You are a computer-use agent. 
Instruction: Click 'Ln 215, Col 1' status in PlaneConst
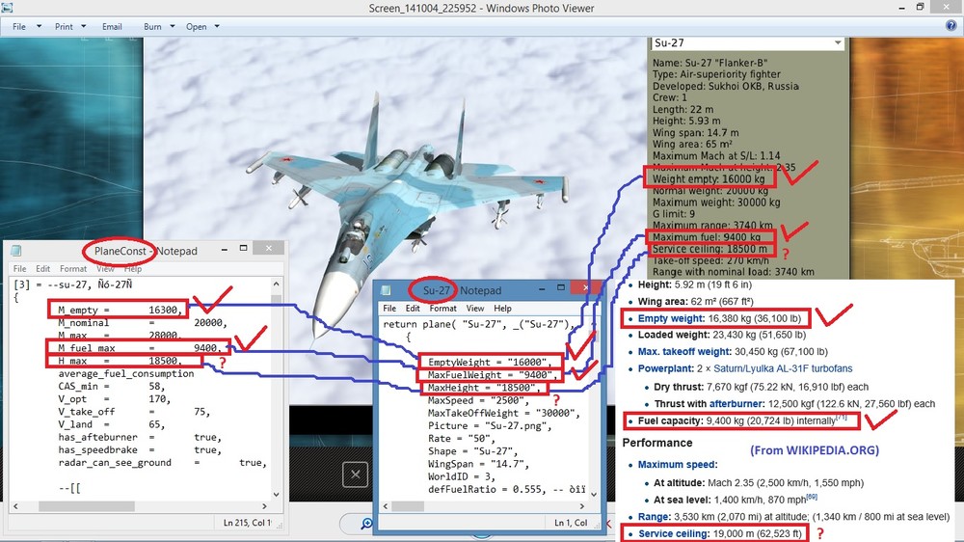tap(247, 523)
